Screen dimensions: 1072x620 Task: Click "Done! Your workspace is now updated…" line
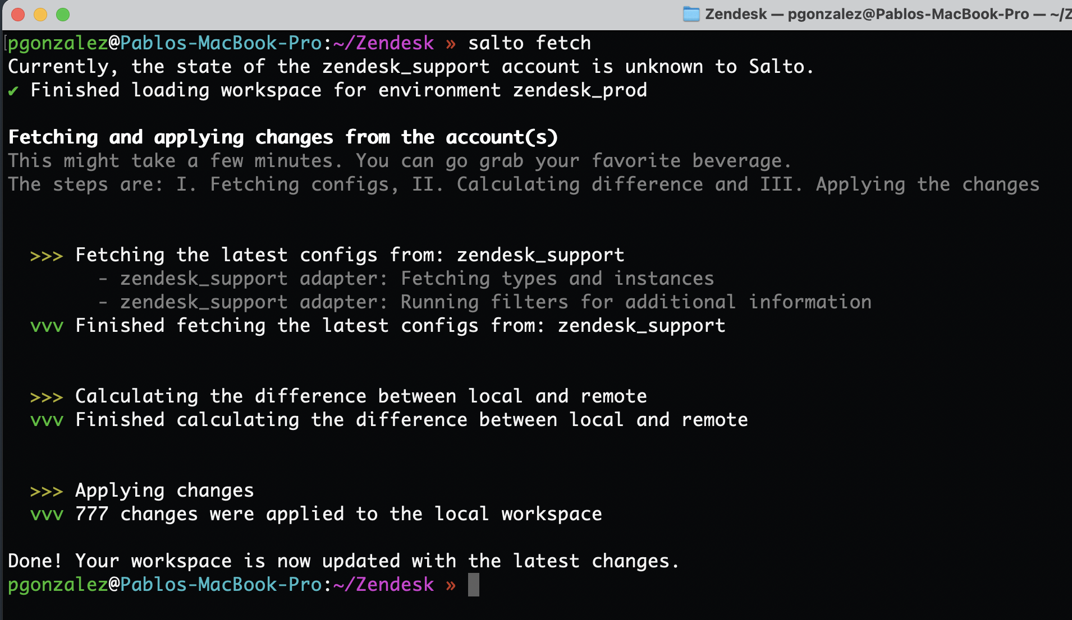tap(343, 561)
